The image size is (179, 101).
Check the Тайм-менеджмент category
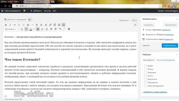click(145, 86)
